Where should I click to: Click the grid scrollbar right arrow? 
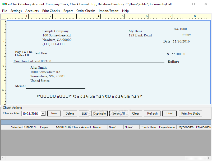pos(209,158)
